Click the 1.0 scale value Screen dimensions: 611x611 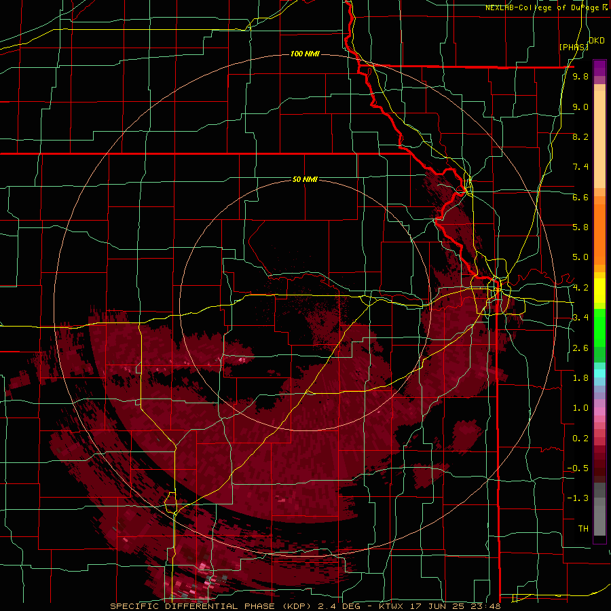click(580, 409)
